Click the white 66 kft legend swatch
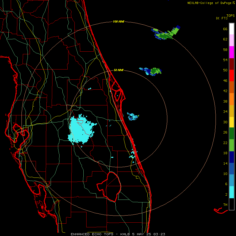The width and height of the screenshot is (236, 236). [x=232, y=29]
